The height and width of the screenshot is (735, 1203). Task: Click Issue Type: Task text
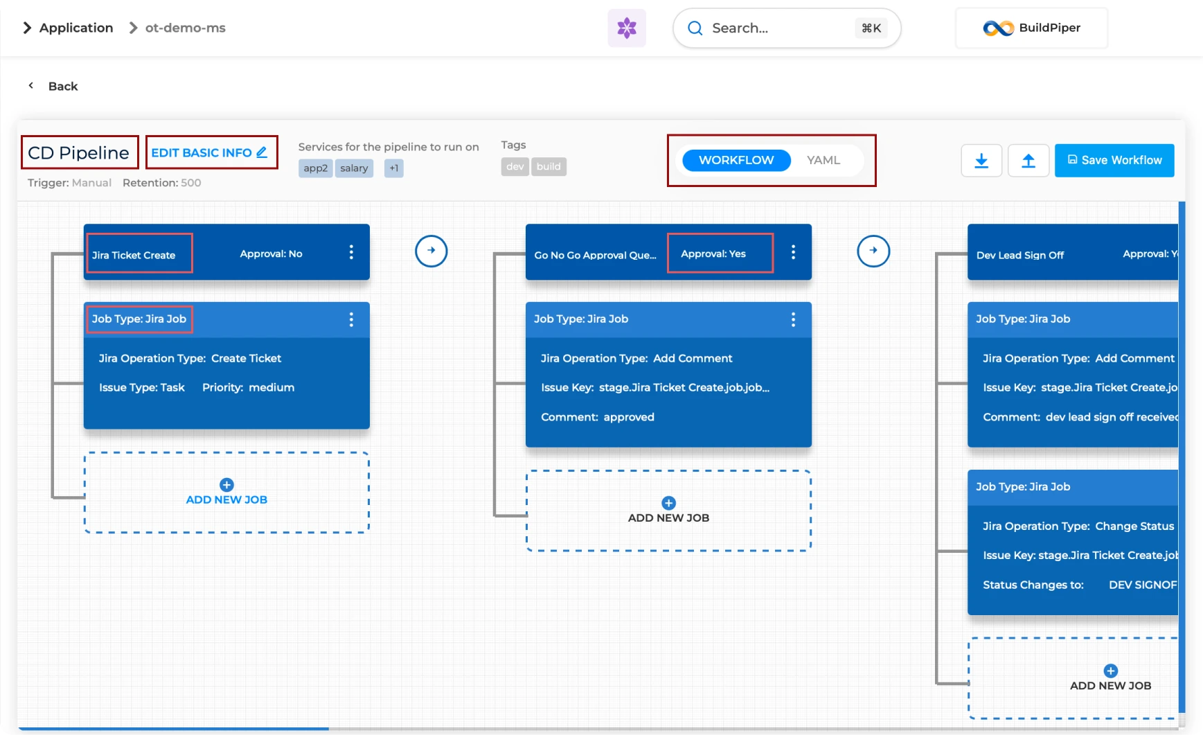(142, 387)
